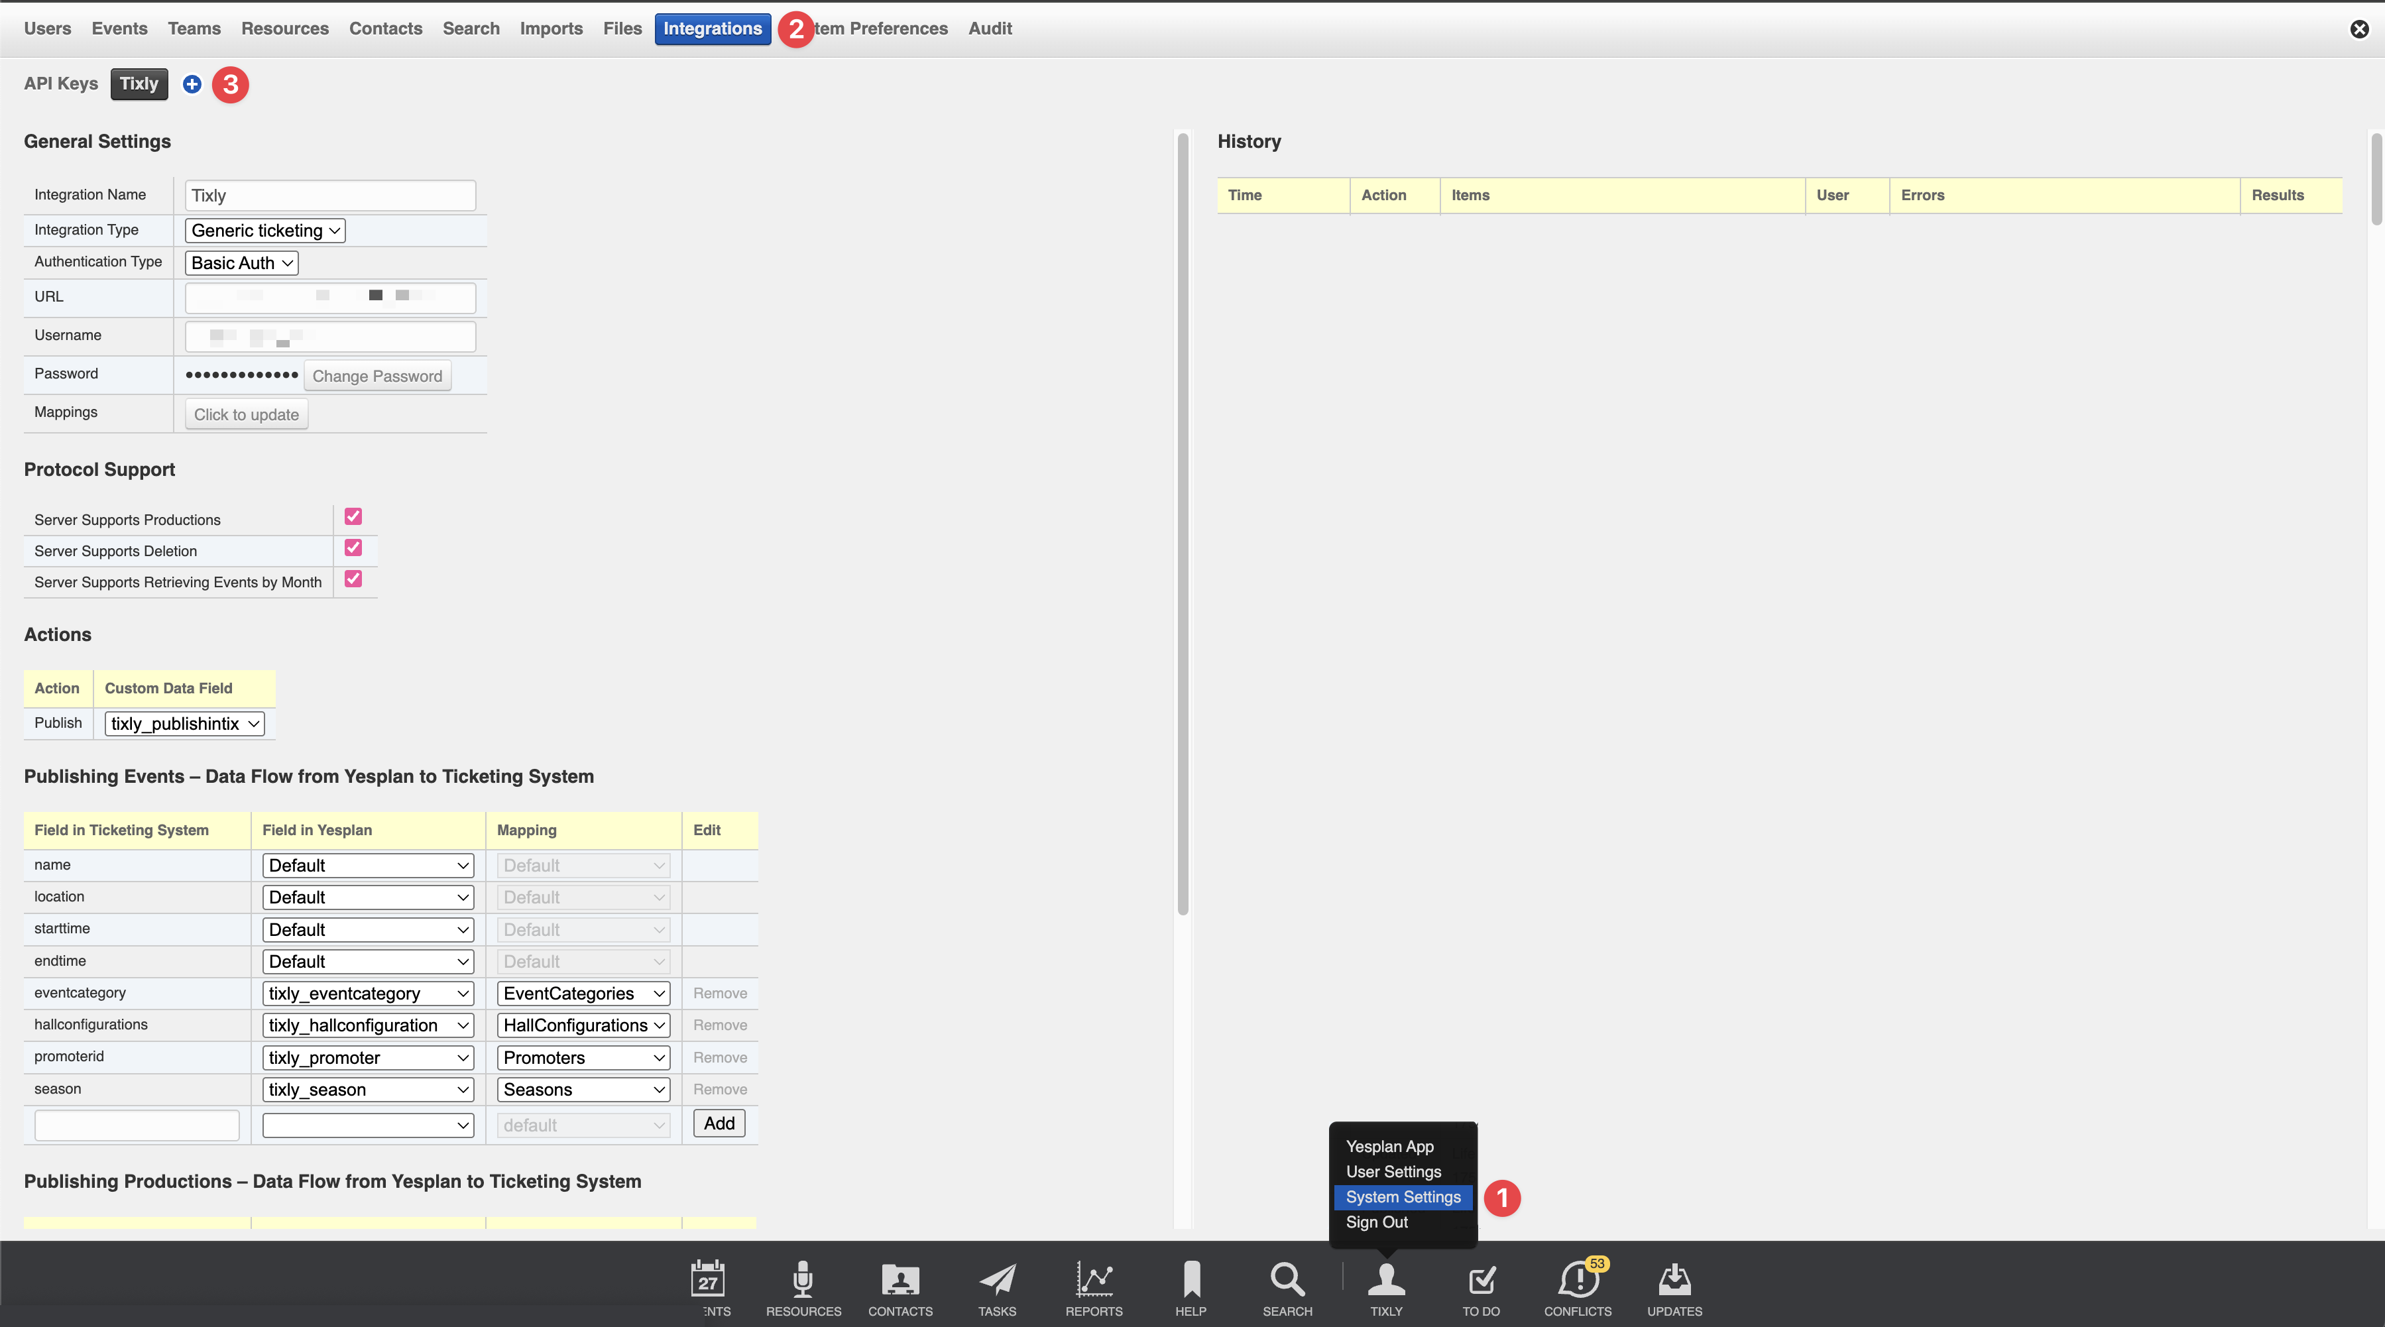Open the Publish tixly_publishintix dropdown

click(184, 724)
